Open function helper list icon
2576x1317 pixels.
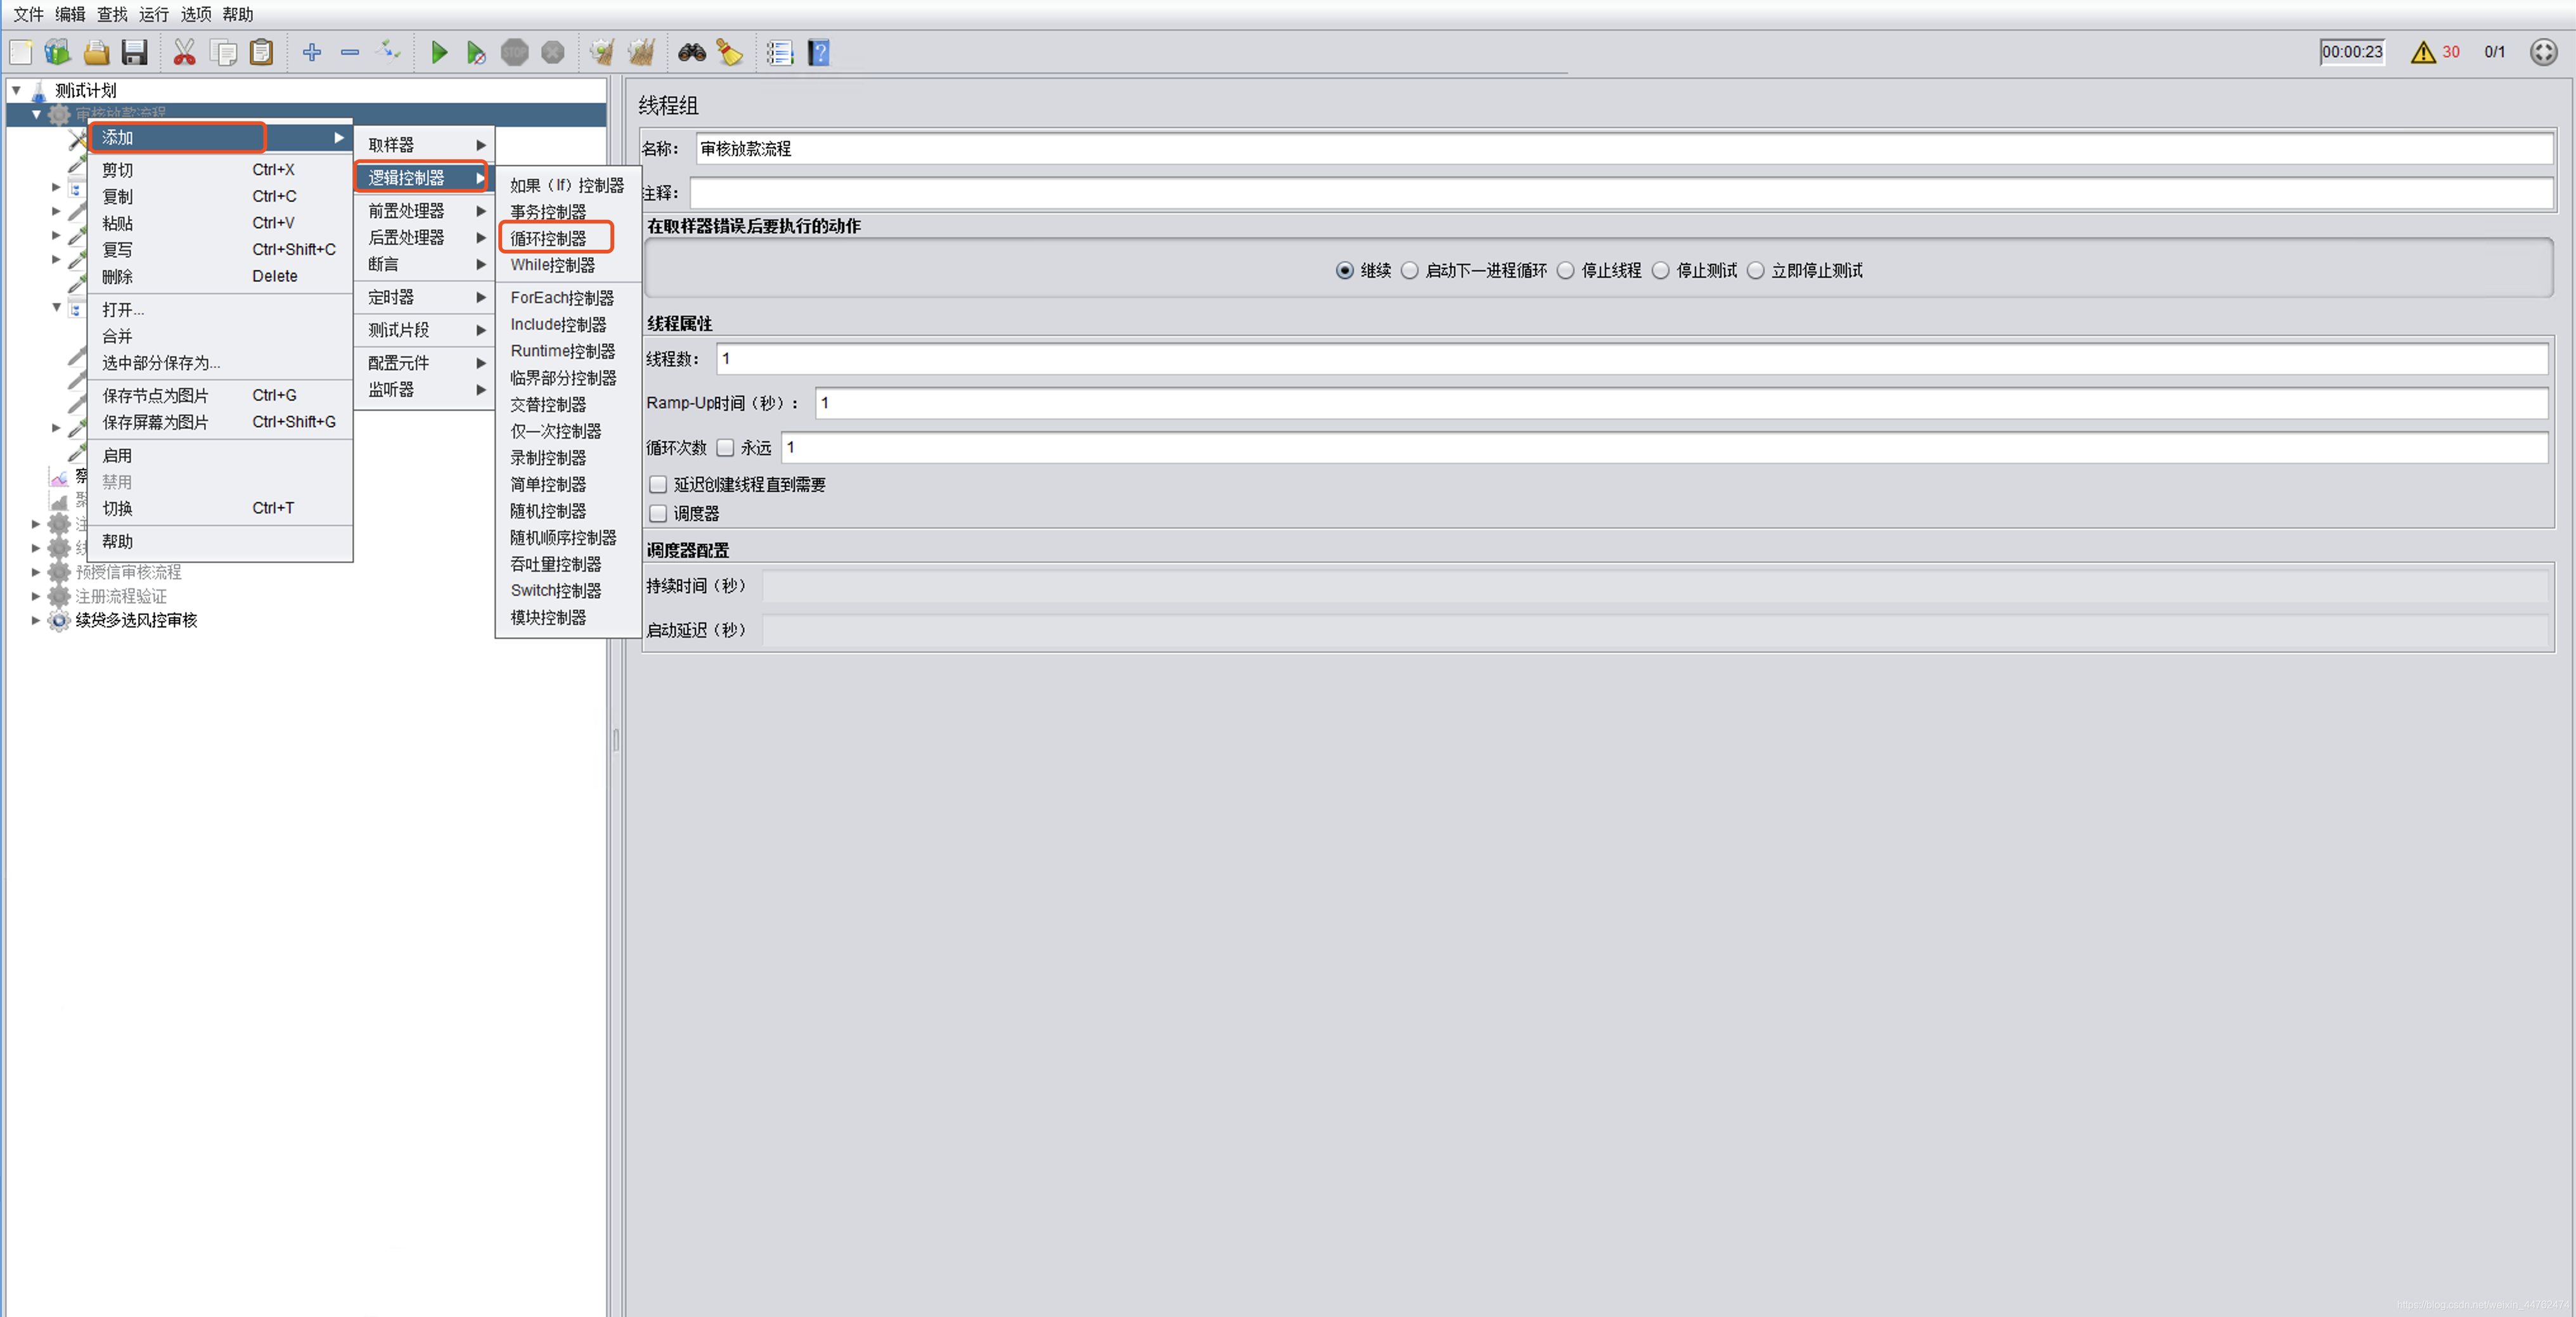click(x=780, y=52)
